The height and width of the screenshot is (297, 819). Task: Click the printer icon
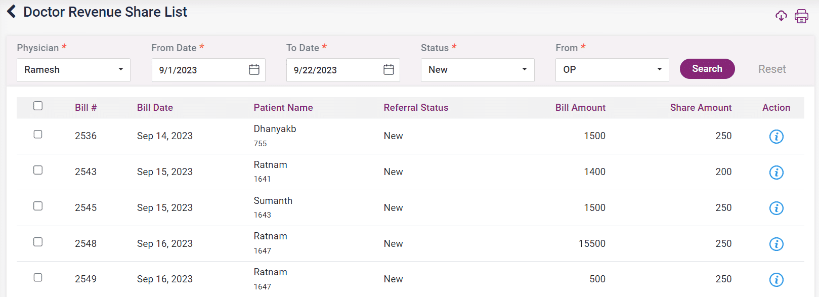coord(801,16)
